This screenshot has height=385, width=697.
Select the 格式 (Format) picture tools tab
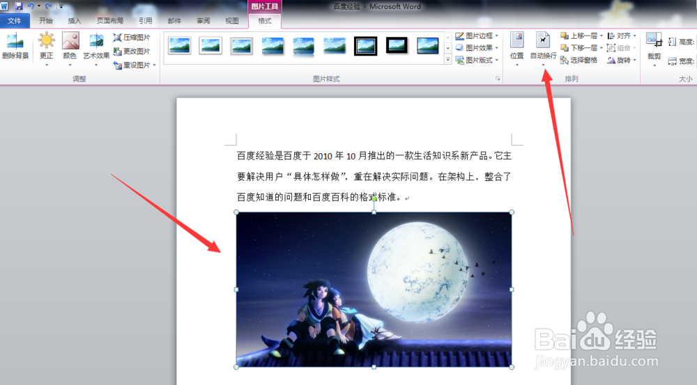(264, 21)
